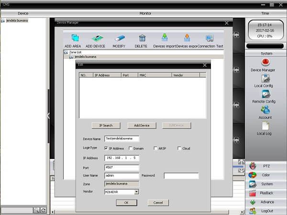Click the horizontal scrollbar right arrow
This screenshot has height=215, width=287.
tap(242, 212)
